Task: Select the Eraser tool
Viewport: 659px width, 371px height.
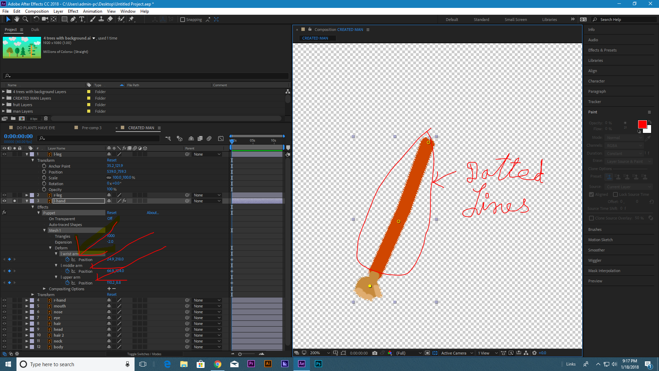Action: 110,19
